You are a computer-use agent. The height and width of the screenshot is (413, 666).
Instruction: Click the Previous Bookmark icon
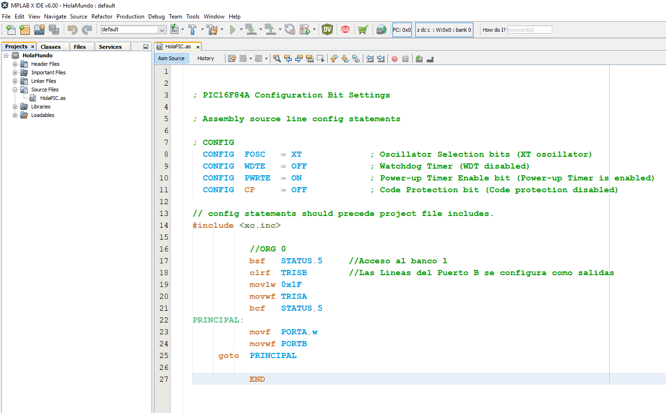[334, 59]
